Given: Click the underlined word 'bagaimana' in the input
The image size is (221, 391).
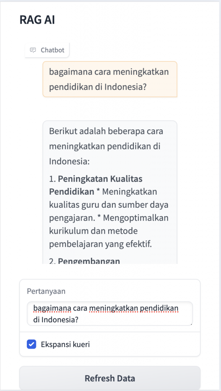Looking at the screenshot, I should point(52,309).
